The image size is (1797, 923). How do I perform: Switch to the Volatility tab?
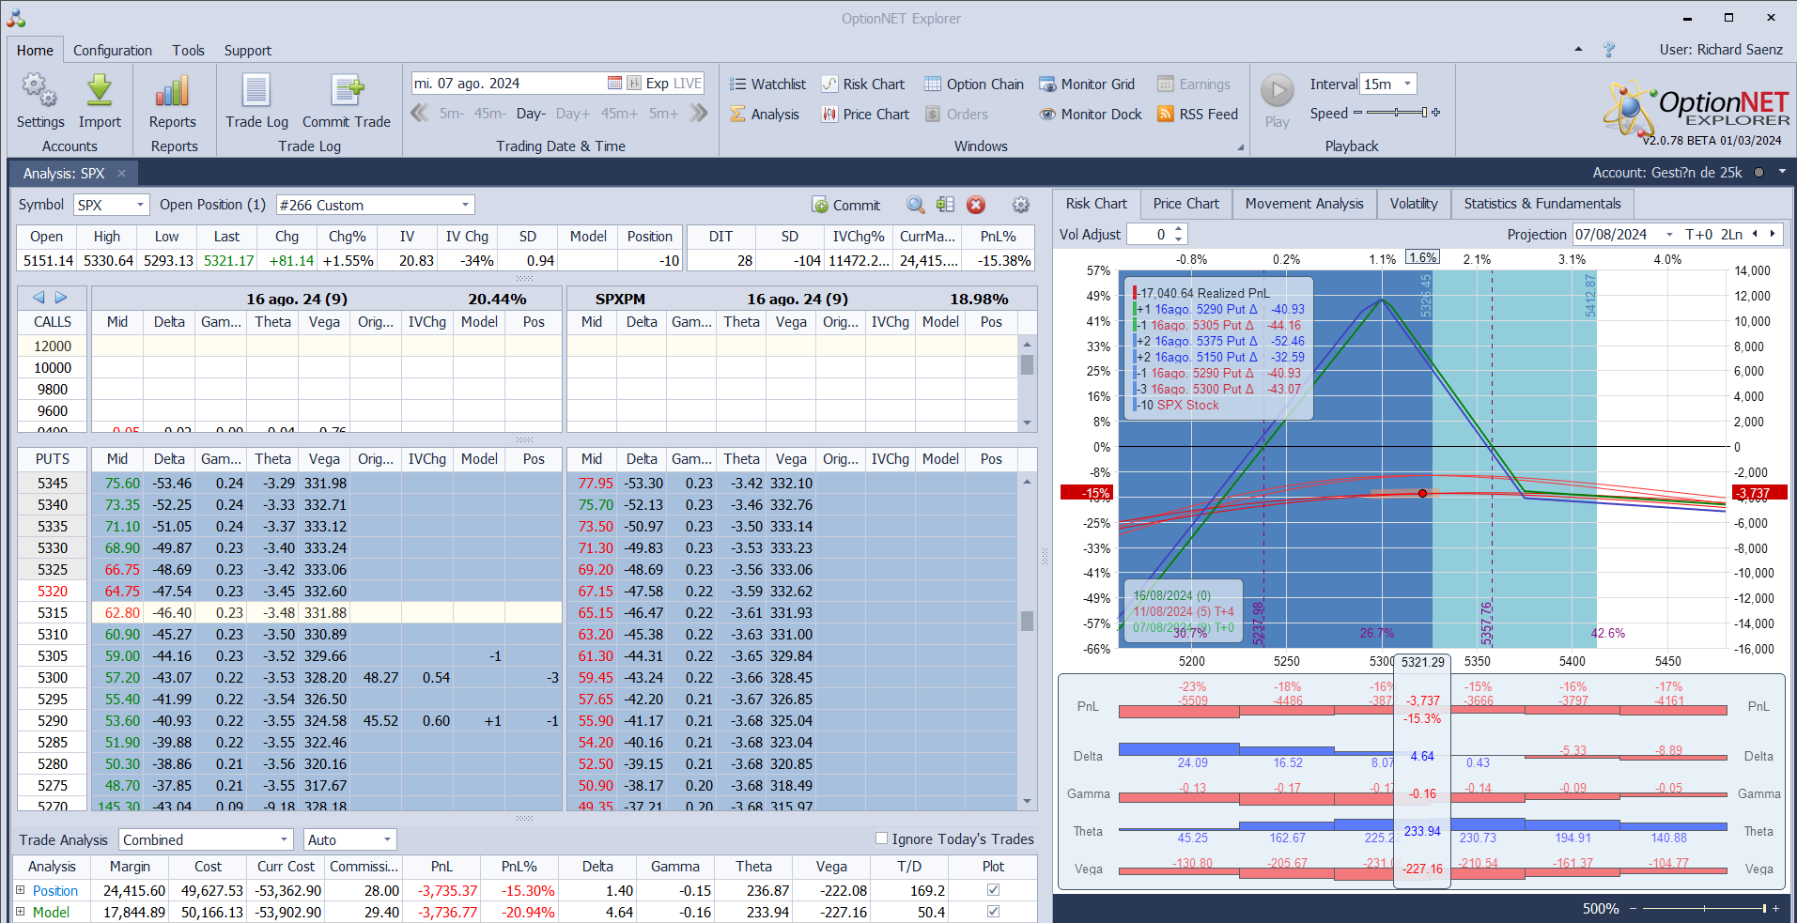click(1414, 204)
